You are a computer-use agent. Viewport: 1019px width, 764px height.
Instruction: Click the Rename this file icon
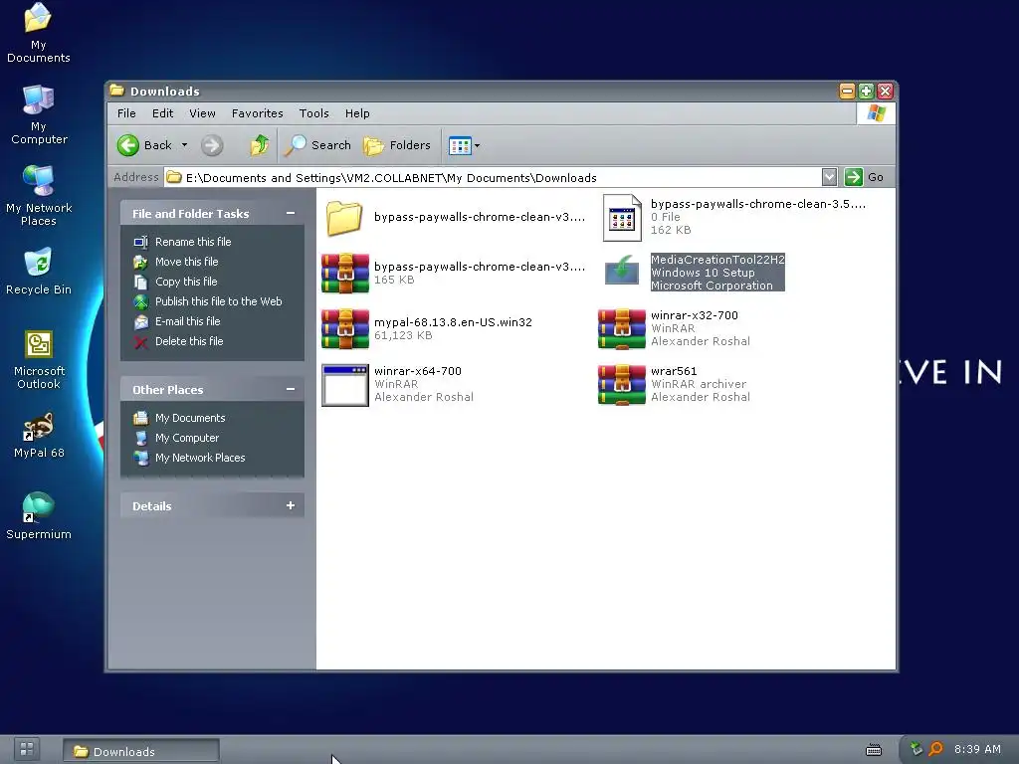coord(140,242)
